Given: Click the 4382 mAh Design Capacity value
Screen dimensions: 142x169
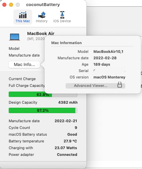Looking at the screenshot, I should [x=68, y=102].
